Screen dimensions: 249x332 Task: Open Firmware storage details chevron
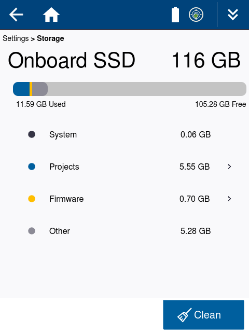(229, 199)
